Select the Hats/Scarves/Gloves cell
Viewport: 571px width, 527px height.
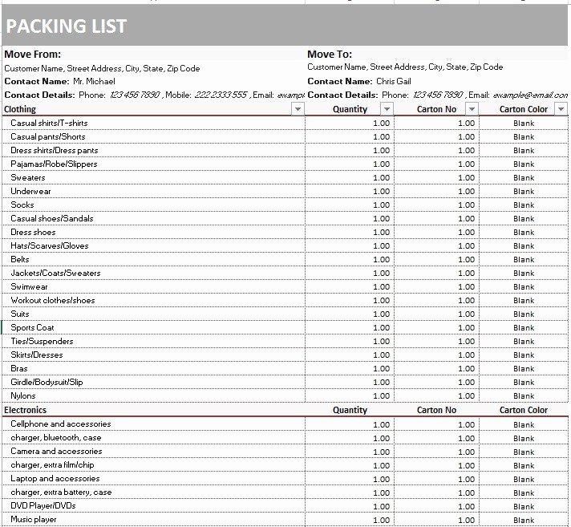click(154, 245)
